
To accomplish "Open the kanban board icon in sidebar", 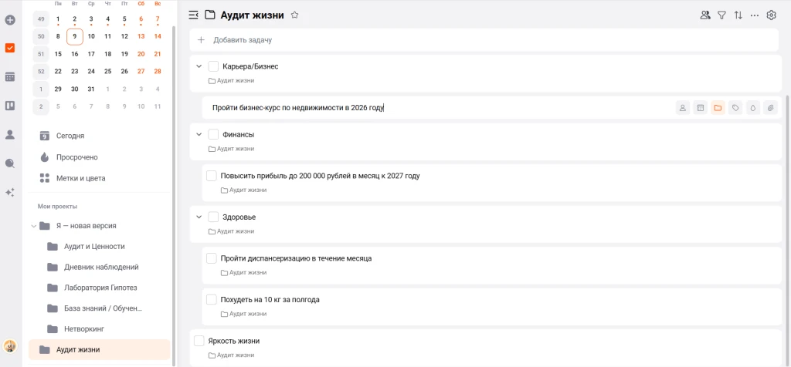I will pyautogui.click(x=10, y=106).
